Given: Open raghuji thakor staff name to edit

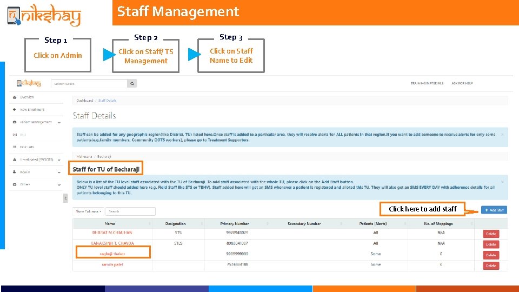Looking at the screenshot, I should [x=112, y=254].
